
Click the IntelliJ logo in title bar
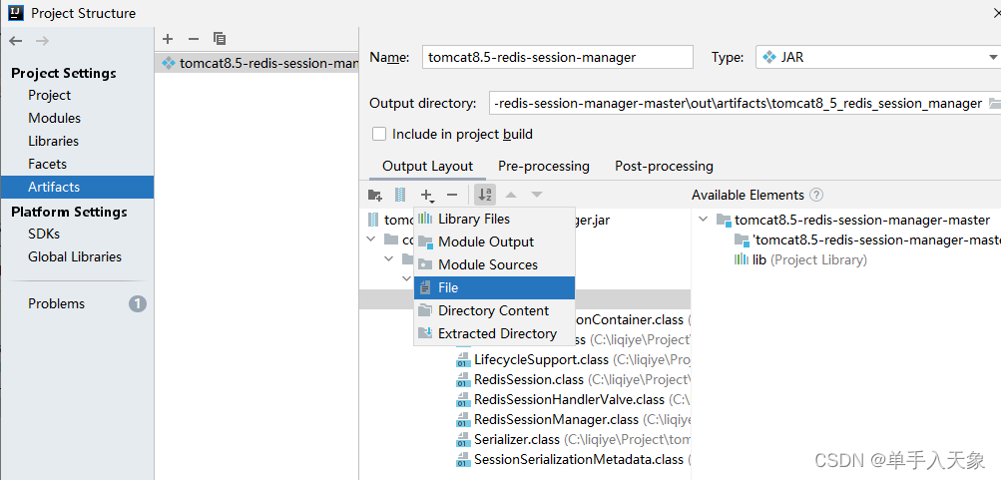pyautogui.click(x=16, y=13)
